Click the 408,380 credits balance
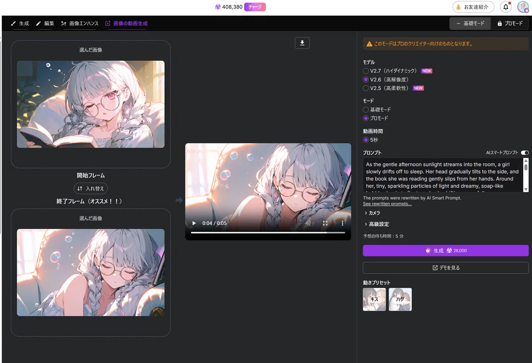 (232, 7)
